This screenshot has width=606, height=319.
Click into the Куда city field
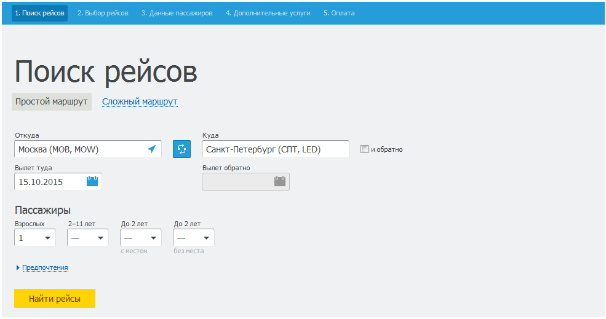[275, 149]
